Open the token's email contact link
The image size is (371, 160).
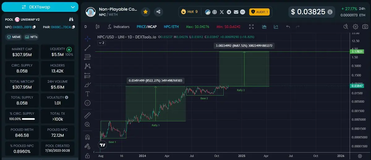[x=236, y=12]
